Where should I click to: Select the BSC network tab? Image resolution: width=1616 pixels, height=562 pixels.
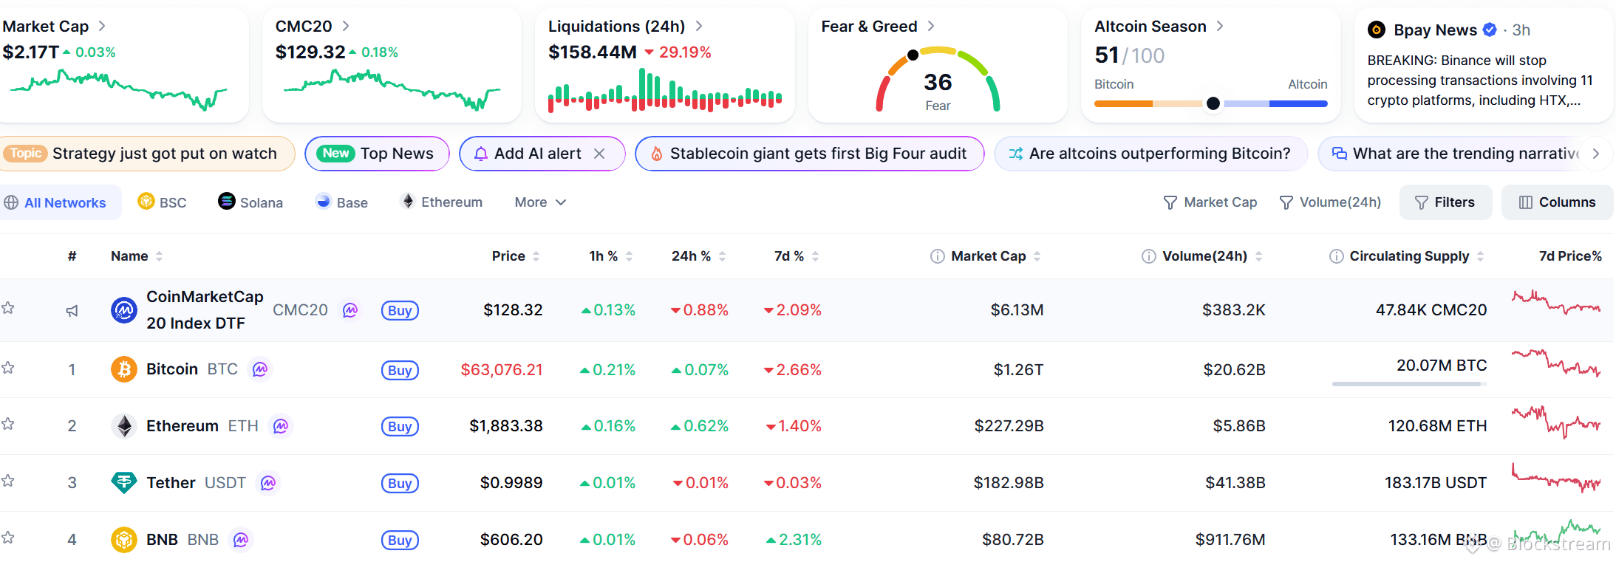(163, 202)
